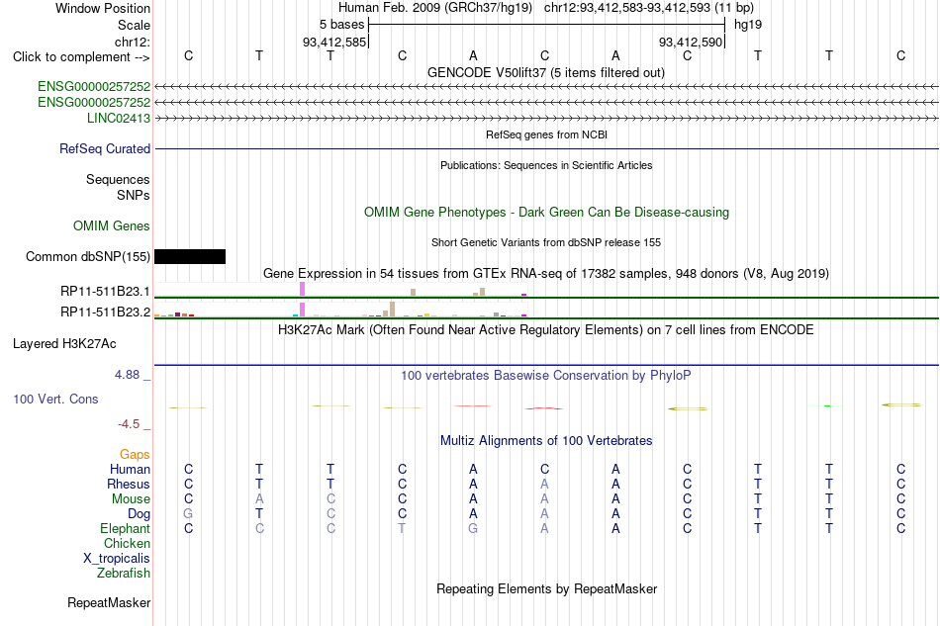Click the G base in the Dog row
Image resolution: width=940 pixels, height=626 pixels.
[x=188, y=514]
